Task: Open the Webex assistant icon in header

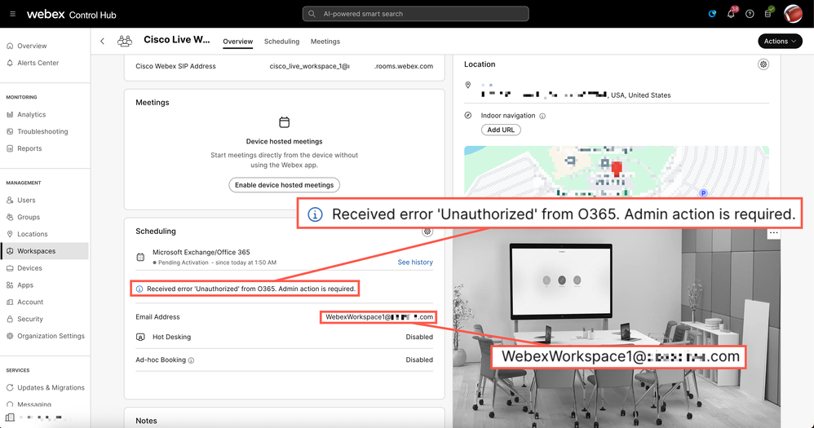Action: (x=712, y=14)
